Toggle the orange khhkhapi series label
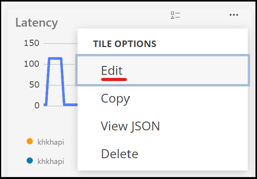 [51, 142]
